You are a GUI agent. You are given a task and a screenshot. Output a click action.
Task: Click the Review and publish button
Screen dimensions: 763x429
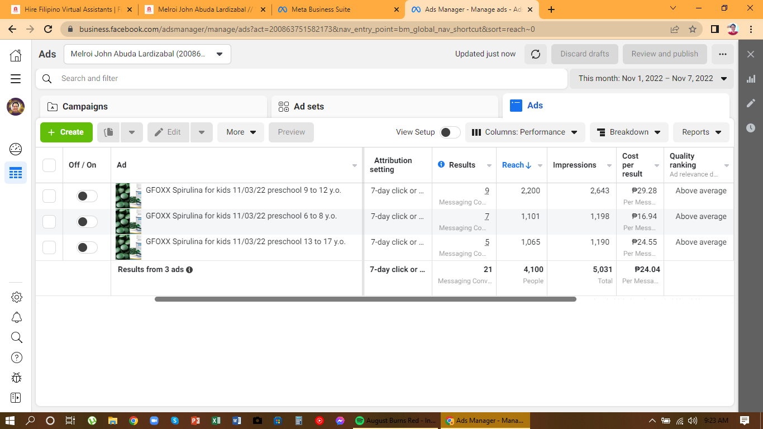click(665, 54)
